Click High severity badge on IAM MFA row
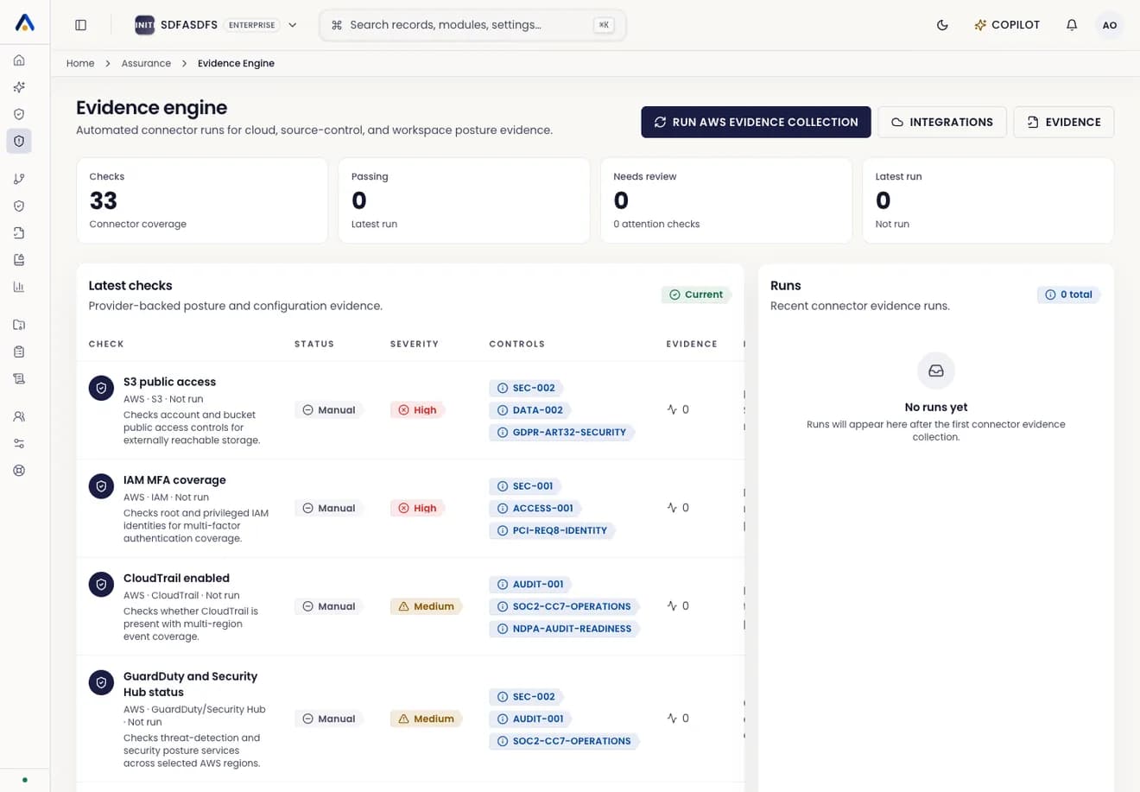The image size is (1140, 792). click(417, 509)
